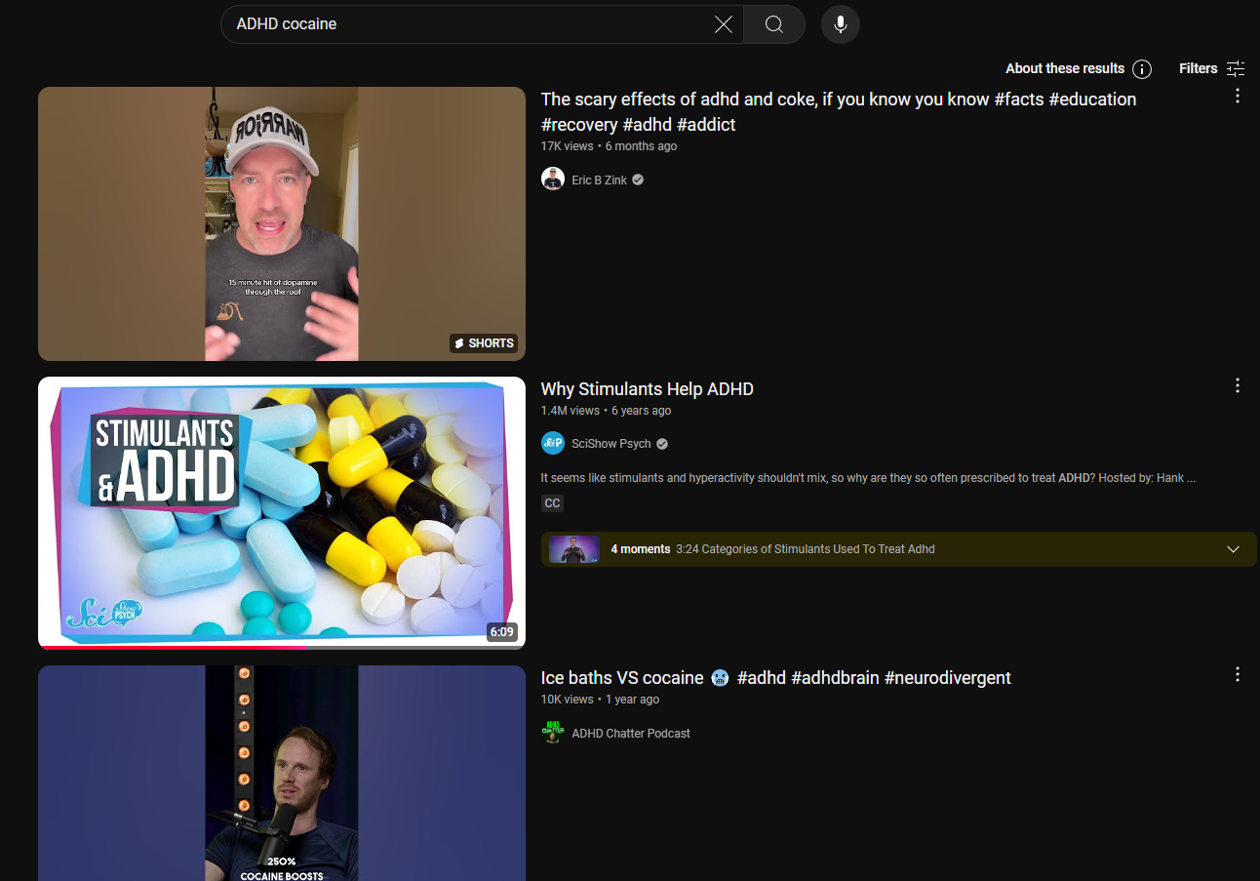Screen dimensions: 1260x881
Task: Expand the 4 moments chevron
Action: [1233, 549]
